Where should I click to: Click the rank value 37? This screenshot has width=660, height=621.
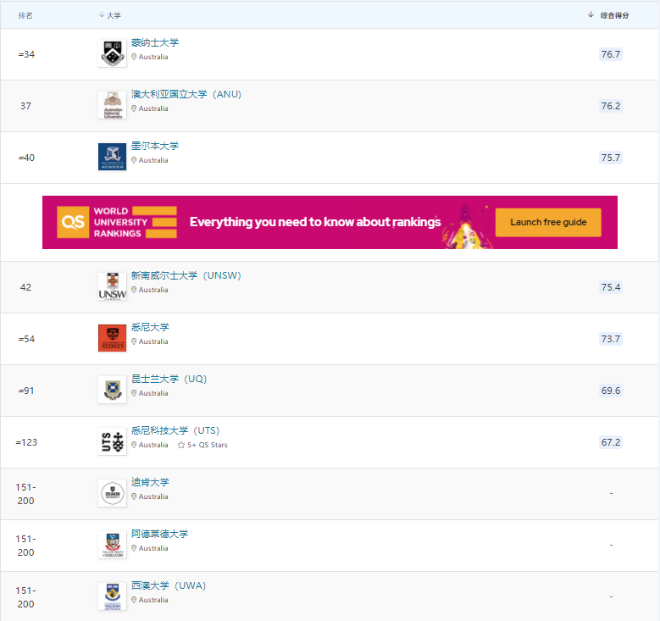pos(25,106)
